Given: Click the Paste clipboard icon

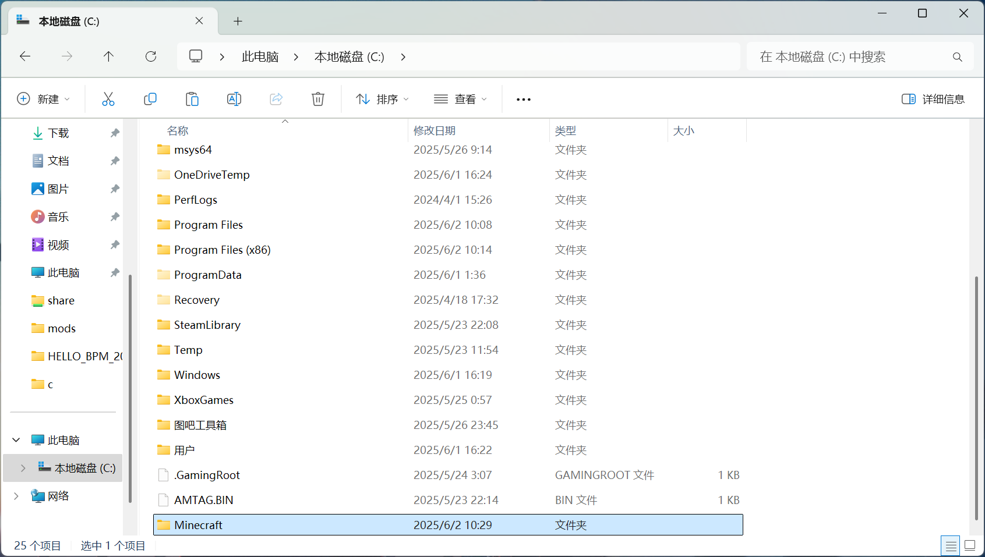Looking at the screenshot, I should pyautogui.click(x=192, y=99).
